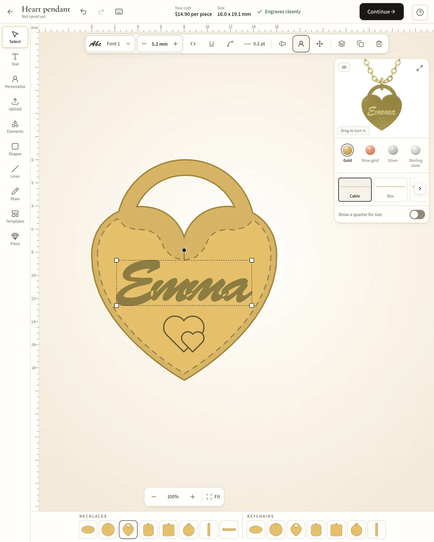Screen dimensions: 434x542
Task: Click the curved text icon
Action: point(230,44)
